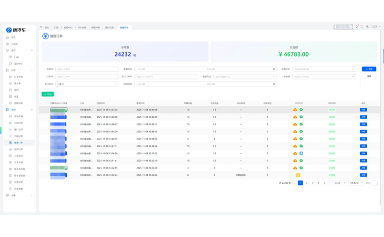Open the 10 条/页 page size dropdown
384x237 pixels.
coord(356,183)
